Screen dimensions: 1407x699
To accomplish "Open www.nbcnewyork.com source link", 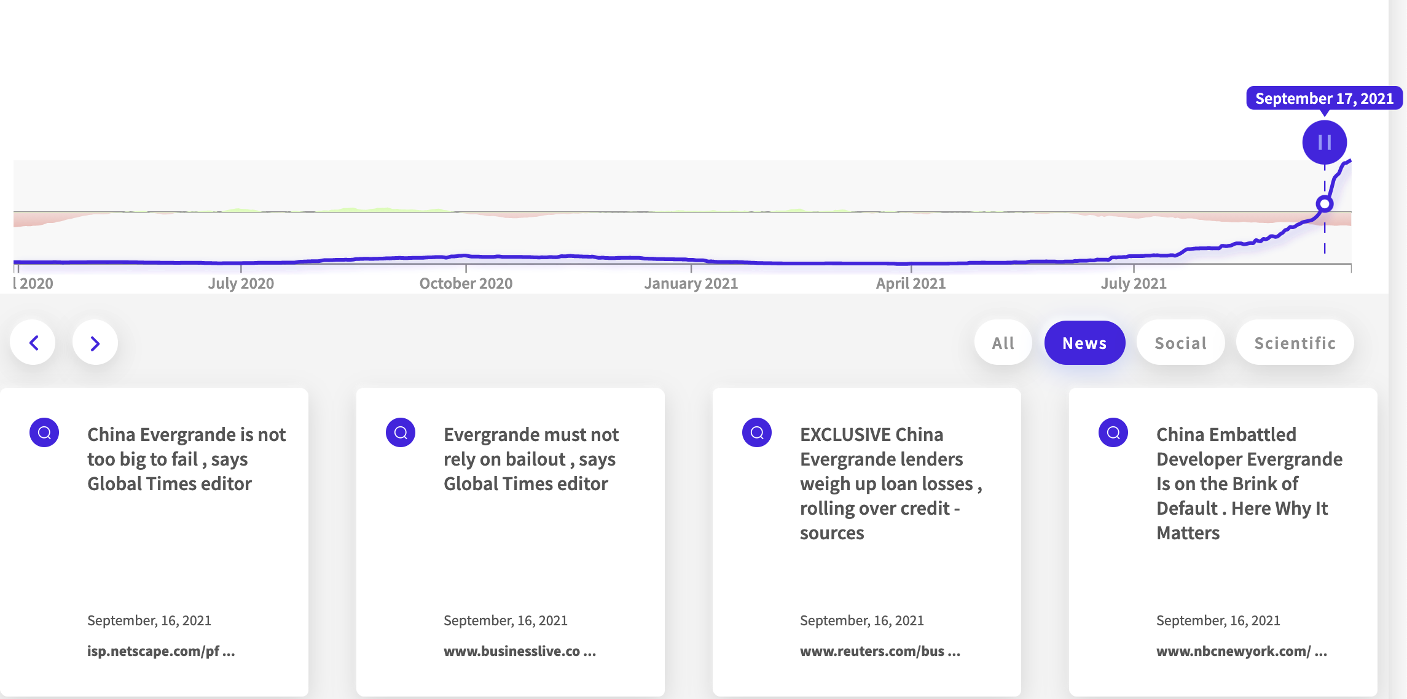I will pyautogui.click(x=1241, y=651).
